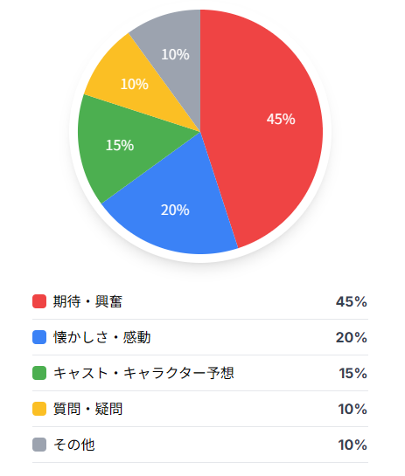Click the 質問・疑問 legend label
Viewport: 405px width, 476px height.
[87, 409]
